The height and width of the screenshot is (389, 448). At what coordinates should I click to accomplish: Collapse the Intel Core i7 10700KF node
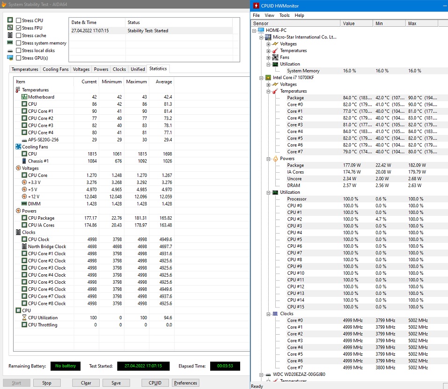[261, 78]
